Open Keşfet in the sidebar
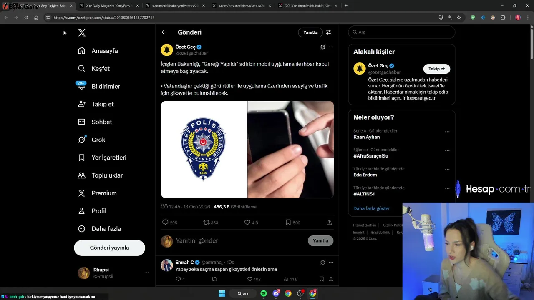 pos(94,69)
